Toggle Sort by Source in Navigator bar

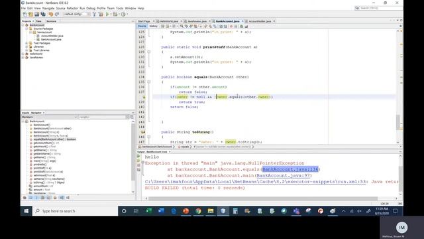68,198
